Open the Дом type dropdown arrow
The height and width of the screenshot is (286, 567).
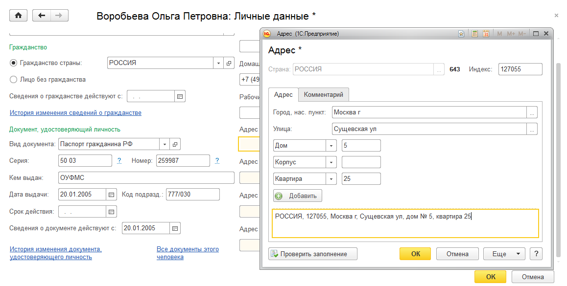tap(331, 146)
